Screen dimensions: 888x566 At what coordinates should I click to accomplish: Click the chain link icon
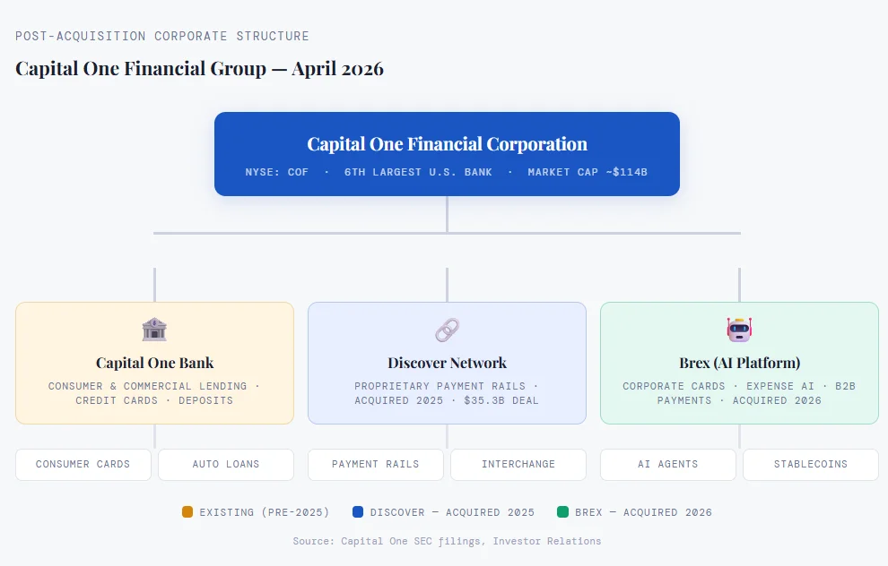pyautogui.click(x=447, y=330)
